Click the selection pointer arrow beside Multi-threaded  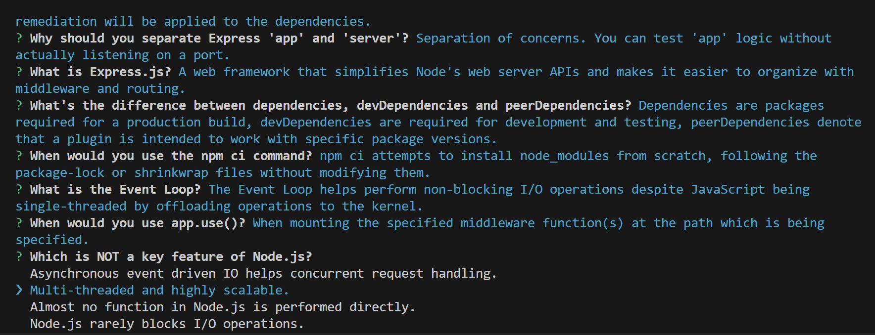(x=19, y=291)
